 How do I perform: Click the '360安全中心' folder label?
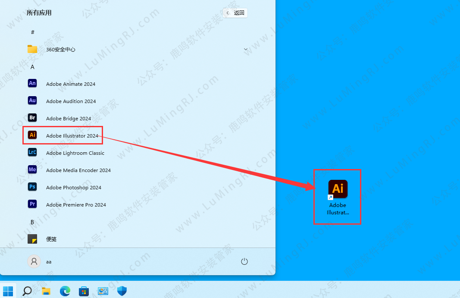[x=61, y=50]
